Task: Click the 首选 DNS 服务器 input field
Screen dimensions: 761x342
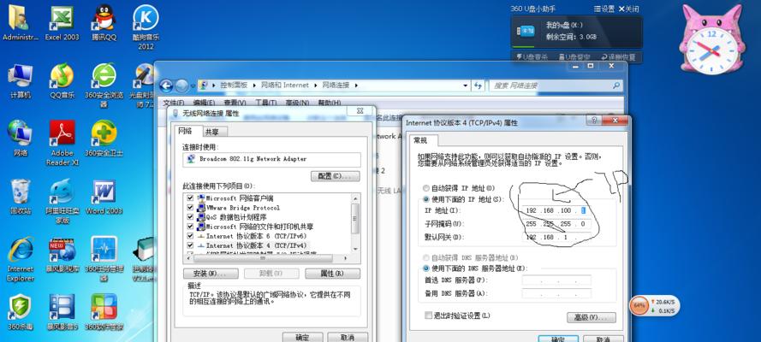Action: point(557,280)
